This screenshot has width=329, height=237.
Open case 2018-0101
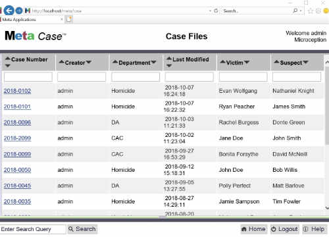click(x=17, y=107)
